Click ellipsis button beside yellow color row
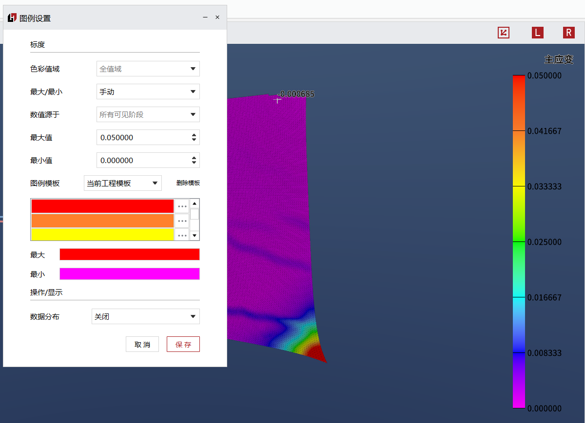 click(x=182, y=235)
